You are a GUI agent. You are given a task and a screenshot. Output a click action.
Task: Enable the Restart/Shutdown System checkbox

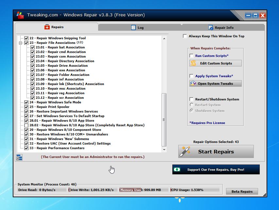pyautogui.click(x=191, y=99)
